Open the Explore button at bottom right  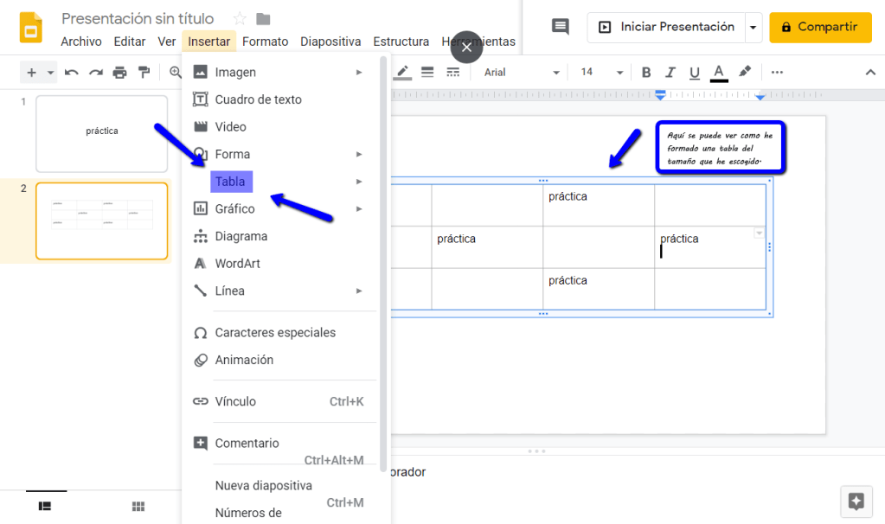[x=856, y=501]
